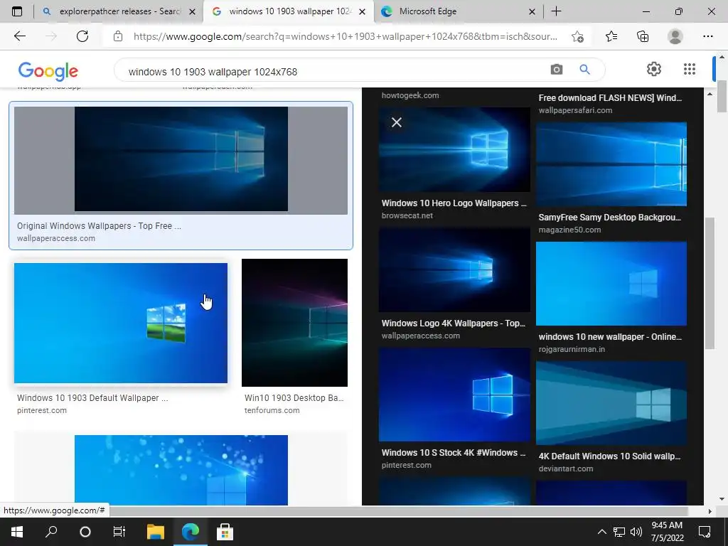Search by image camera icon
This screenshot has height=546, width=728.
pyautogui.click(x=556, y=70)
